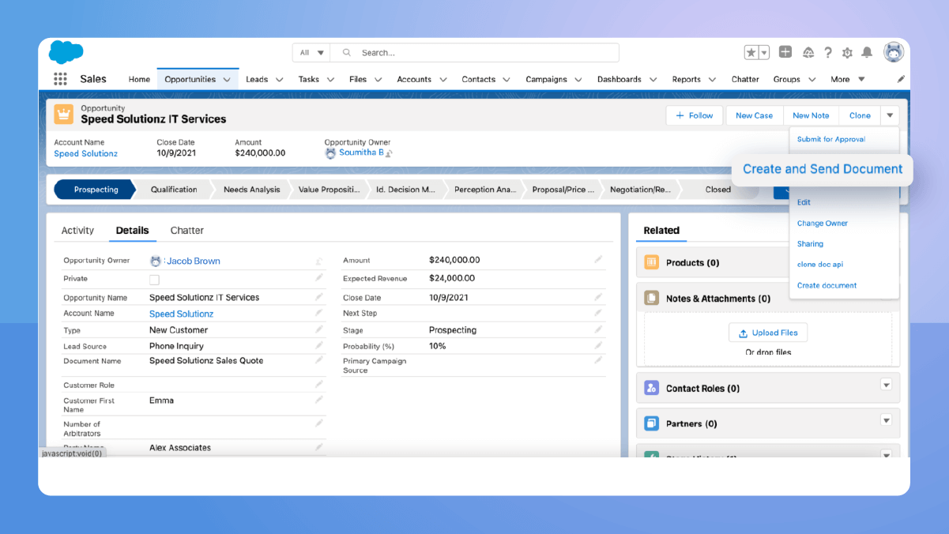The width and height of the screenshot is (949, 534).
Task: Open Partners list dropdown arrow
Action: coord(886,420)
